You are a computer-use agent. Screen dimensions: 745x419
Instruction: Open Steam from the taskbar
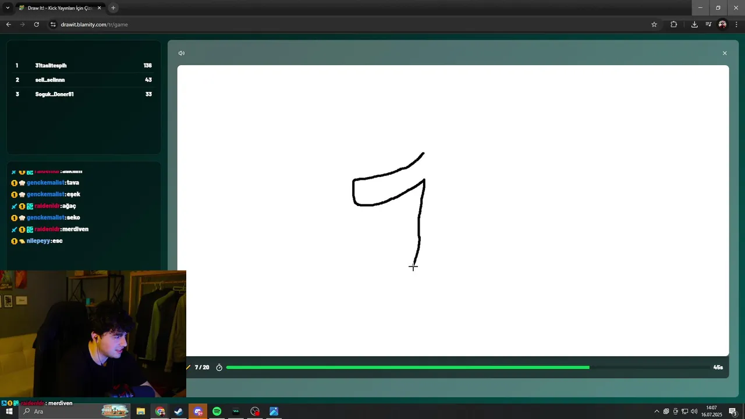pyautogui.click(x=179, y=411)
